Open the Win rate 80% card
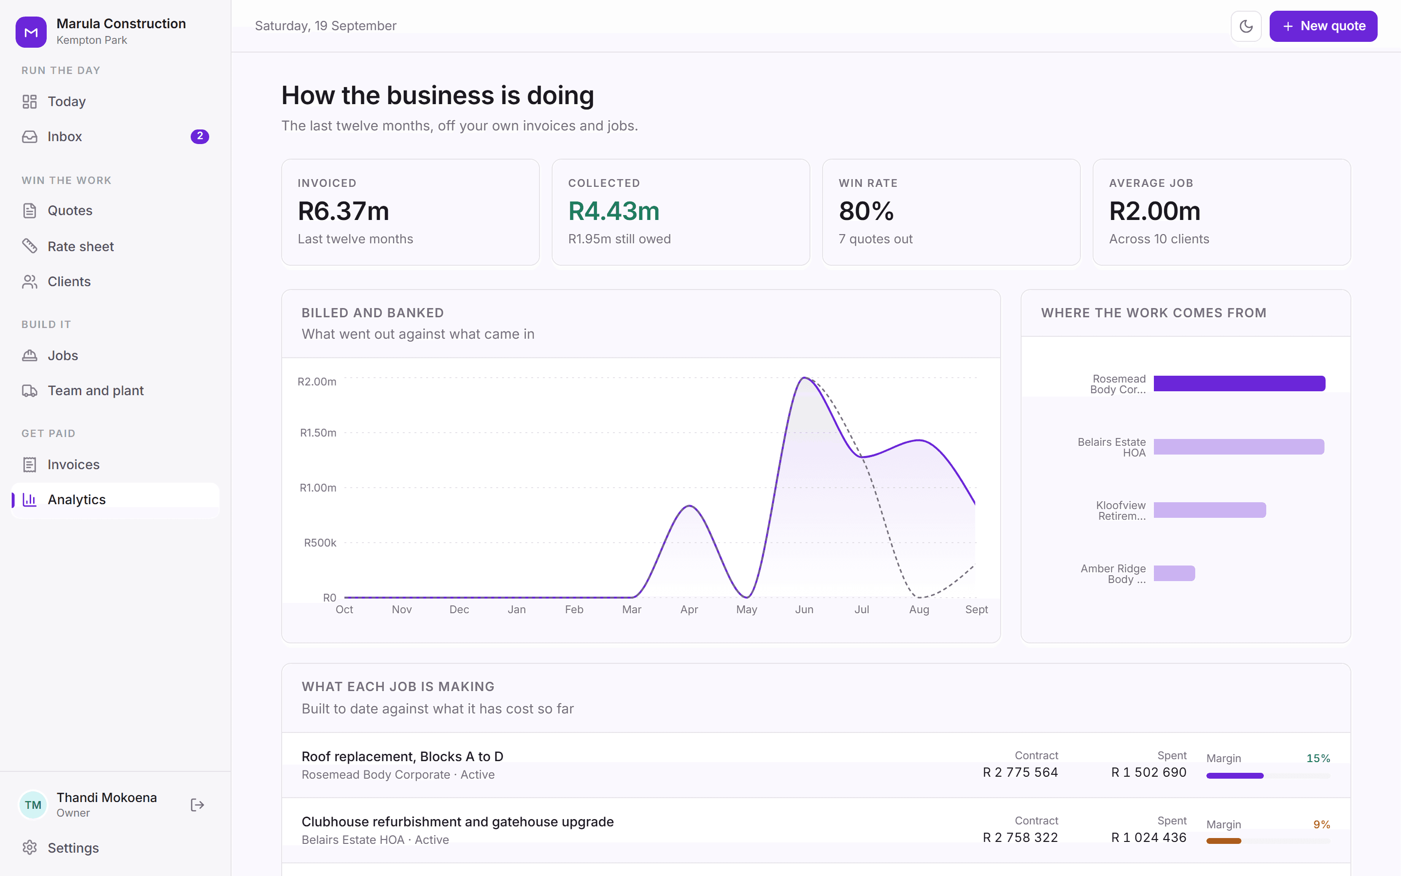Screen dimensions: 1401x876 point(951,212)
